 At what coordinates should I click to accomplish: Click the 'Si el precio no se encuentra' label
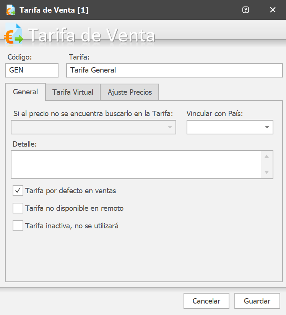93,113
